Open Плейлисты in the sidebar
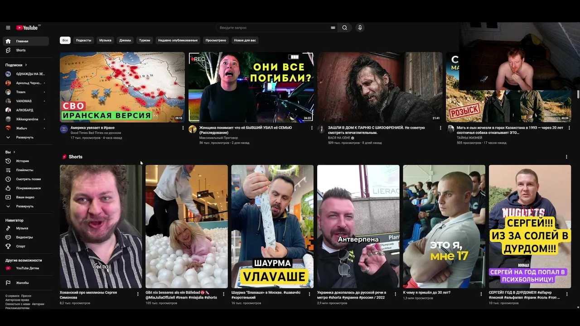580x326 pixels. click(x=26, y=170)
